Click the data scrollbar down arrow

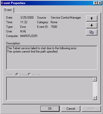pyautogui.click(x=95, y=98)
